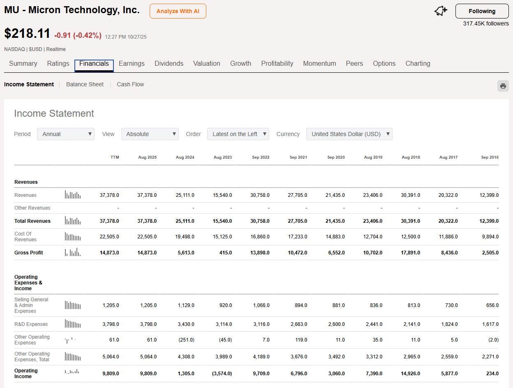Click Selling General & Admin value 920.0

click(x=226, y=305)
